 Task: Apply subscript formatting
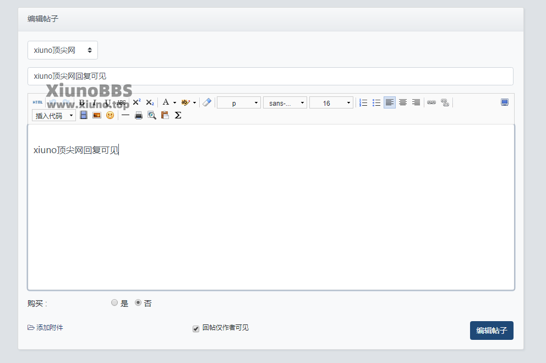click(x=150, y=102)
